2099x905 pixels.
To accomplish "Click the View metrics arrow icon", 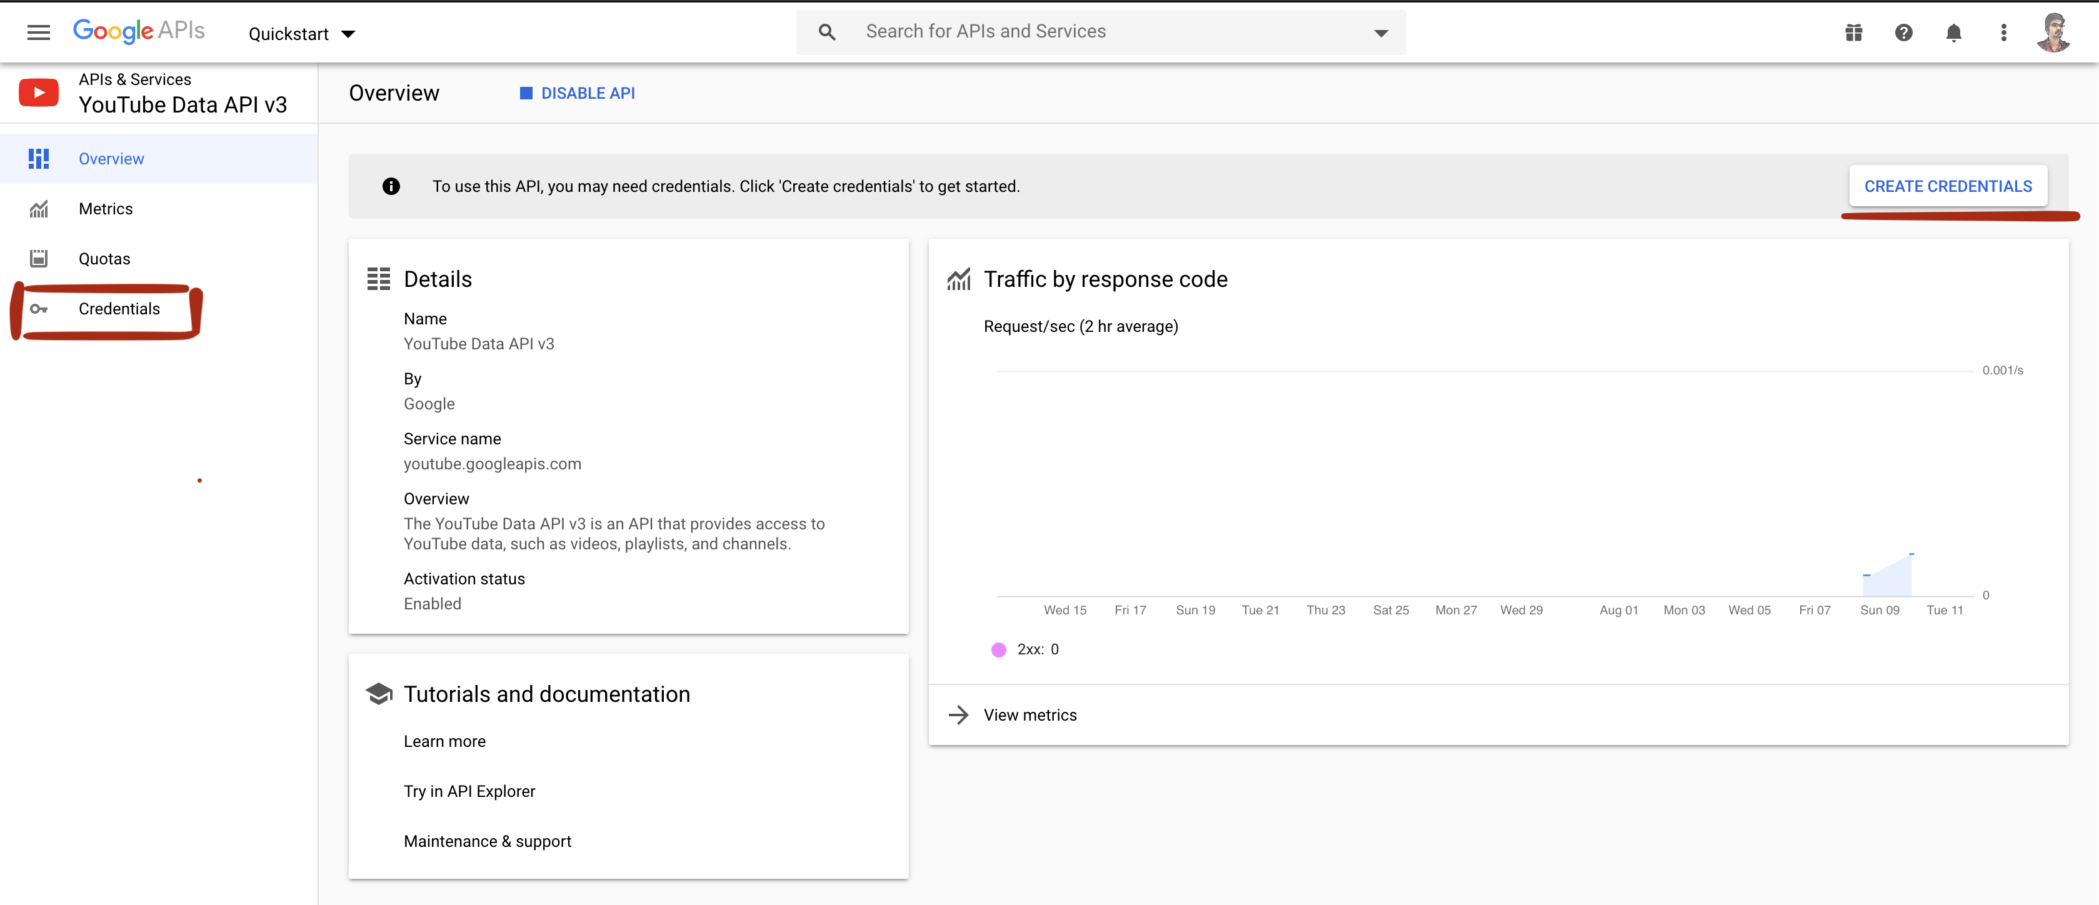I will click(958, 715).
